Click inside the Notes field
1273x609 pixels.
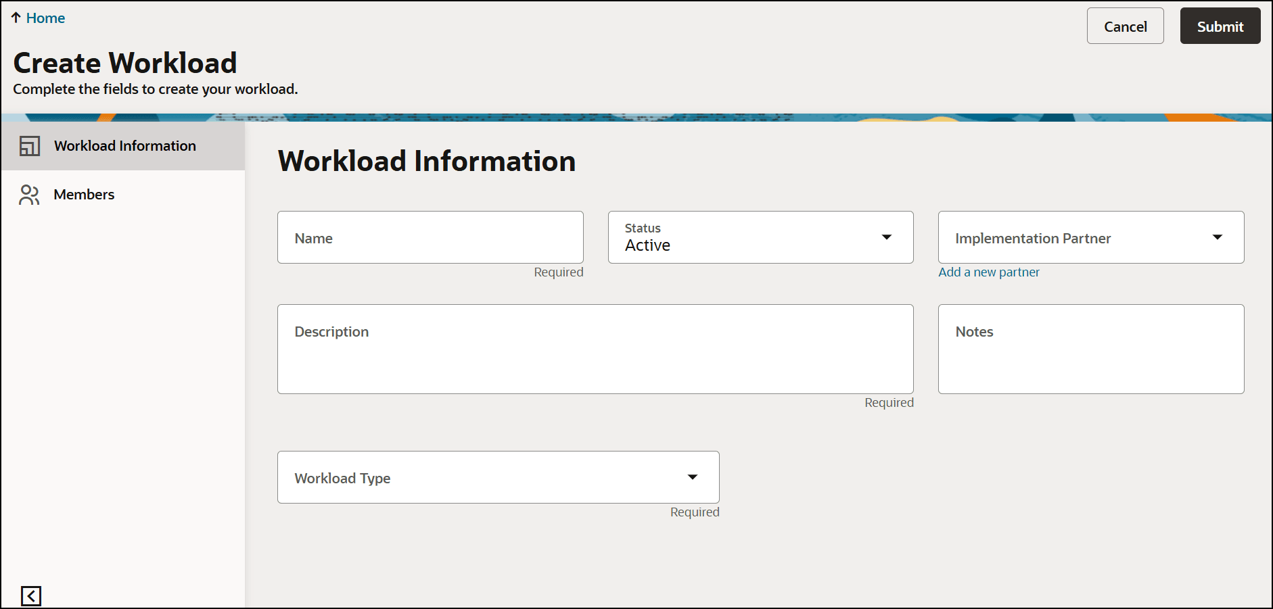[1090, 349]
